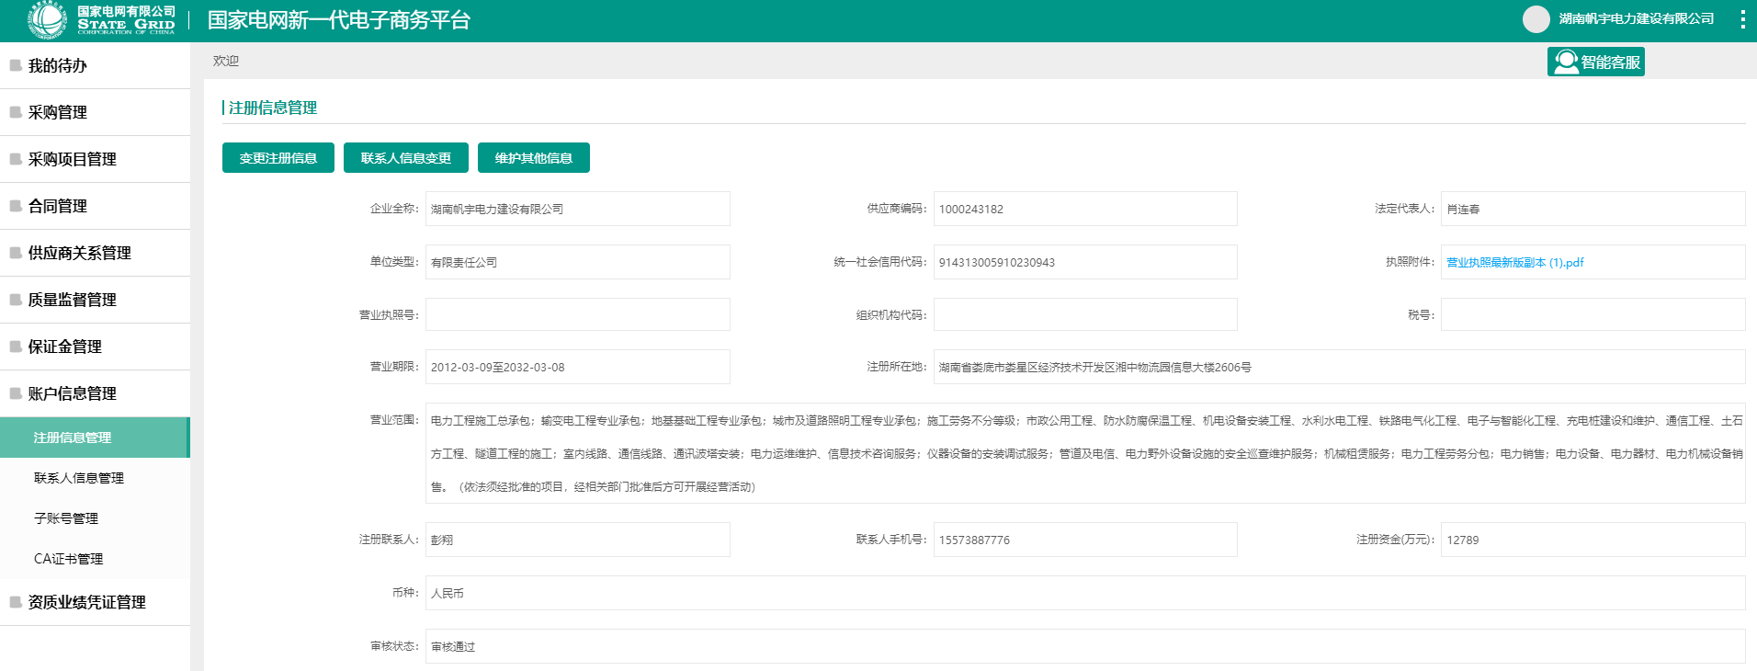Expand the 质量监督管理 sidebar section
This screenshot has height=671, width=1757.
pyautogui.click(x=73, y=300)
